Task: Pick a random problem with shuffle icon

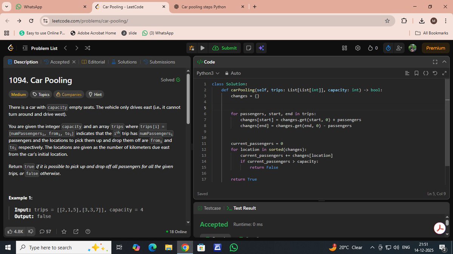Action: [88, 48]
